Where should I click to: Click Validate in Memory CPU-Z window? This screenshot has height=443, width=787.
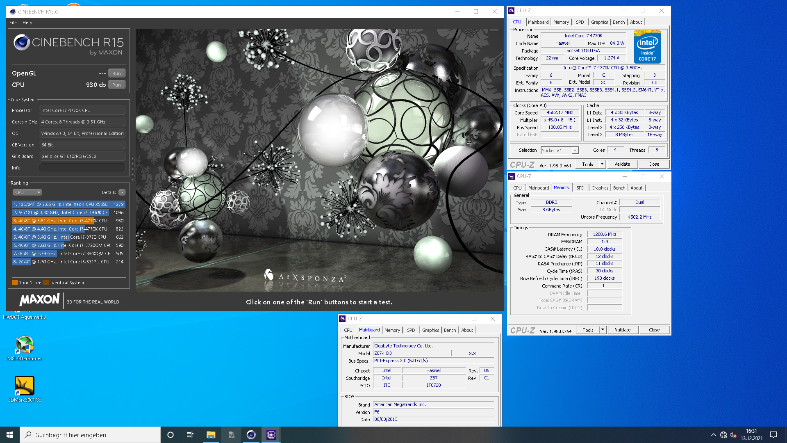pyautogui.click(x=623, y=330)
